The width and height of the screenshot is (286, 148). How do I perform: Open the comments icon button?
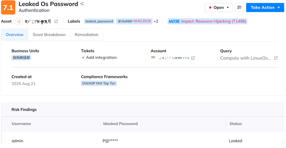239,8
